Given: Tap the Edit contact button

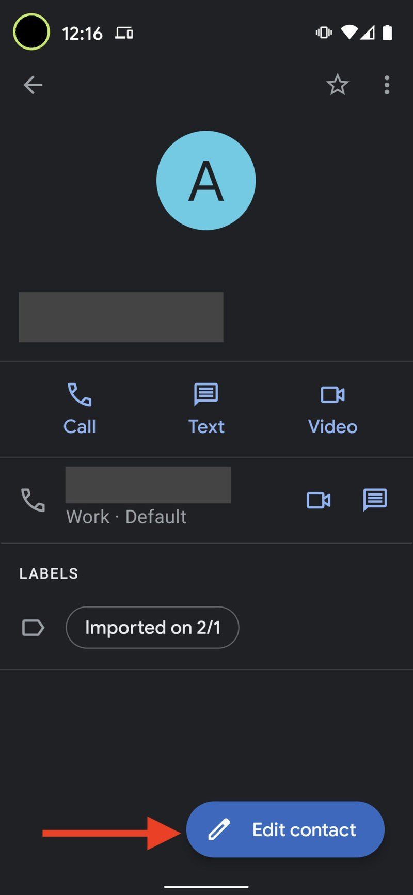Looking at the screenshot, I should (x=285, y=829).
